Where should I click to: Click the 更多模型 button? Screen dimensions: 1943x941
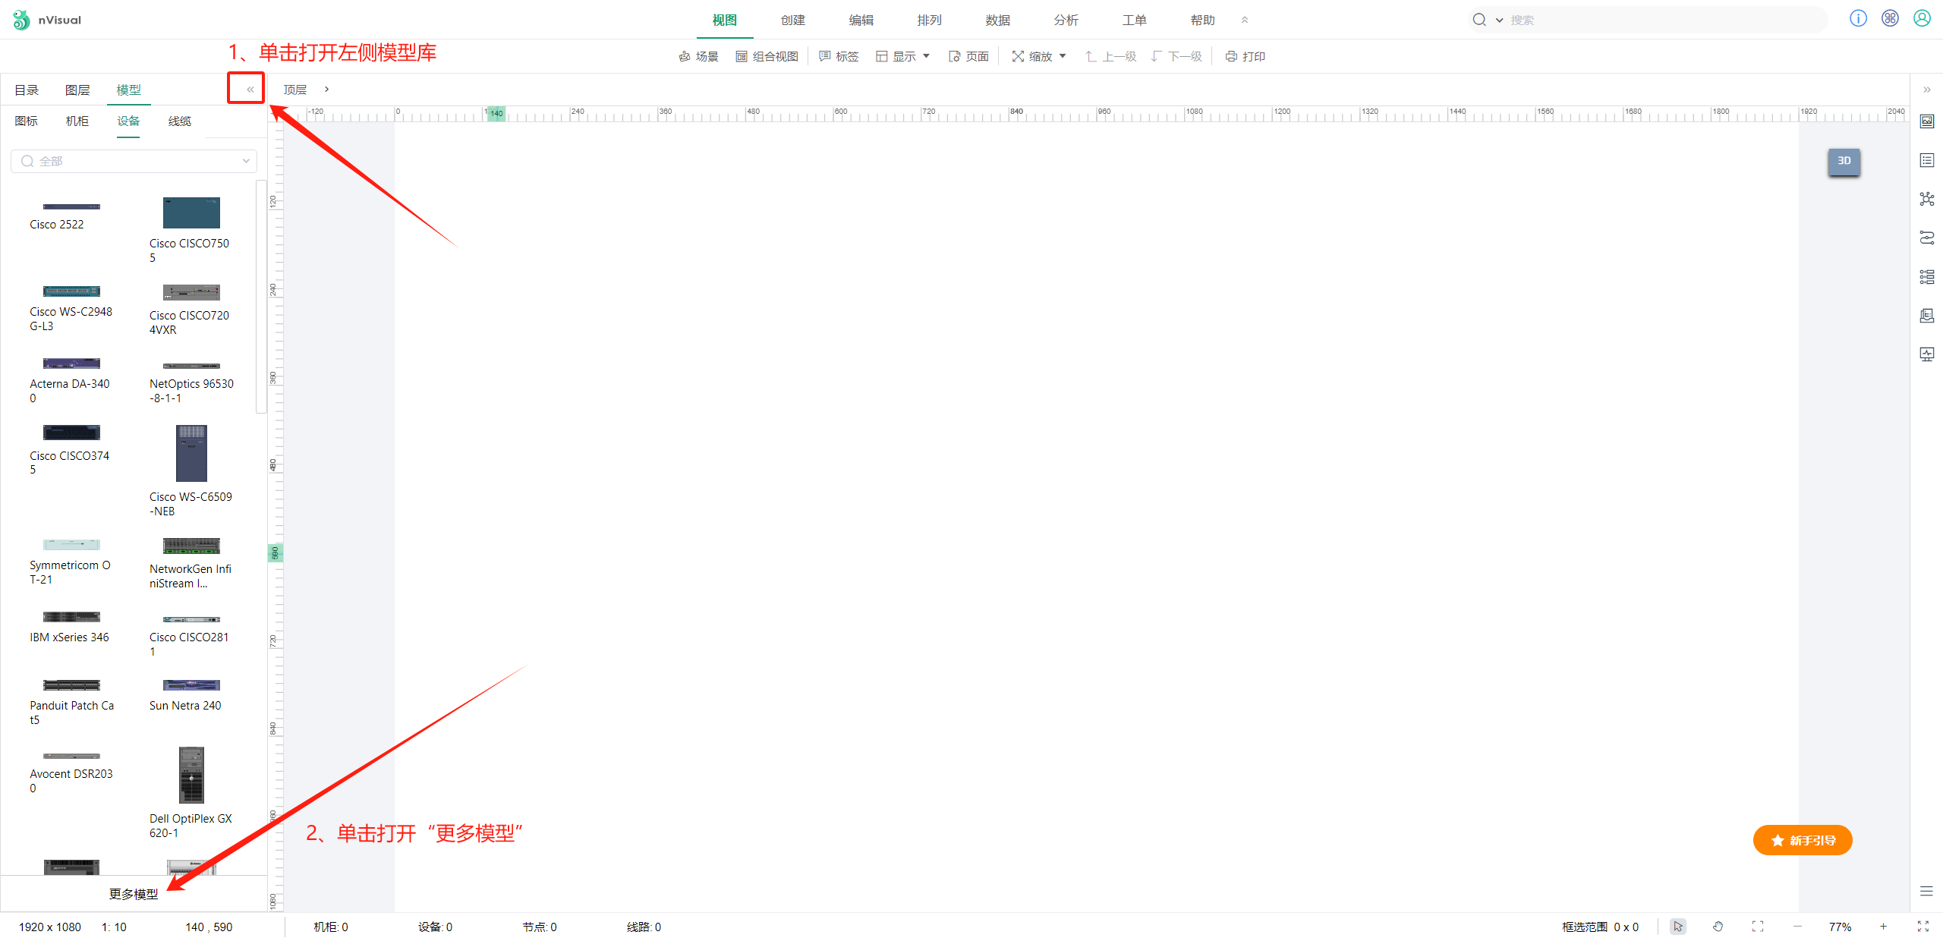(134, 894)
